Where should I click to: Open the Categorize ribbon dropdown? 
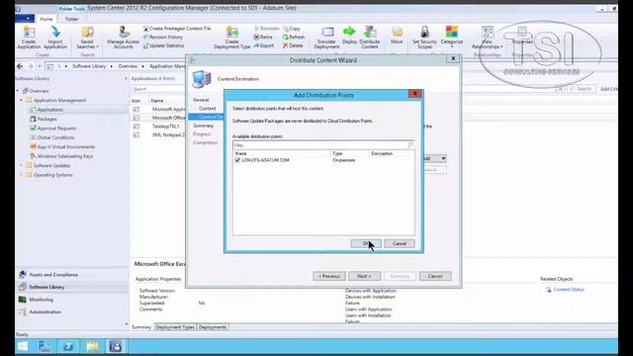pyautogui.click(x=451, y=38)
